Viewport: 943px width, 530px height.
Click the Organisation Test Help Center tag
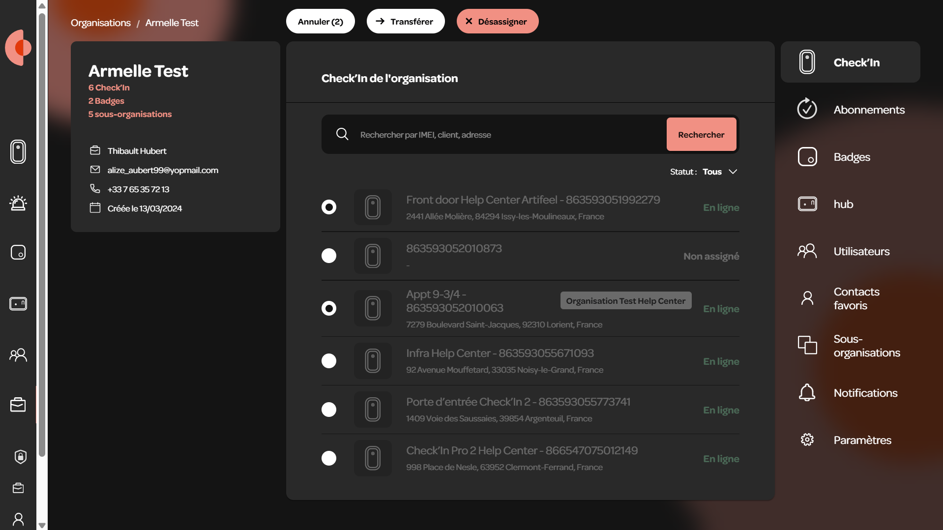click(626, 300)
